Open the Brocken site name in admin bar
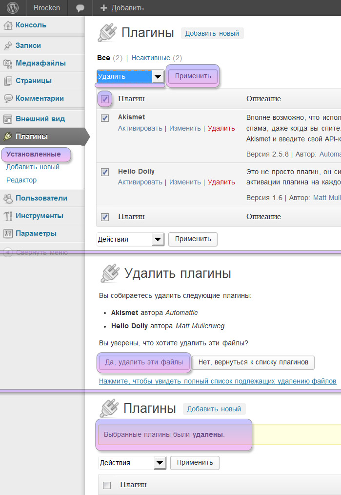 (47, 8)
